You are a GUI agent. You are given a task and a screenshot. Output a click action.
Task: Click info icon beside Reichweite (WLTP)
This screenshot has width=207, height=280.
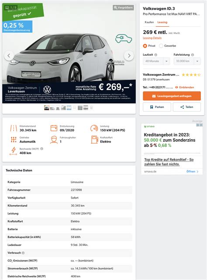tap(41, 149)
